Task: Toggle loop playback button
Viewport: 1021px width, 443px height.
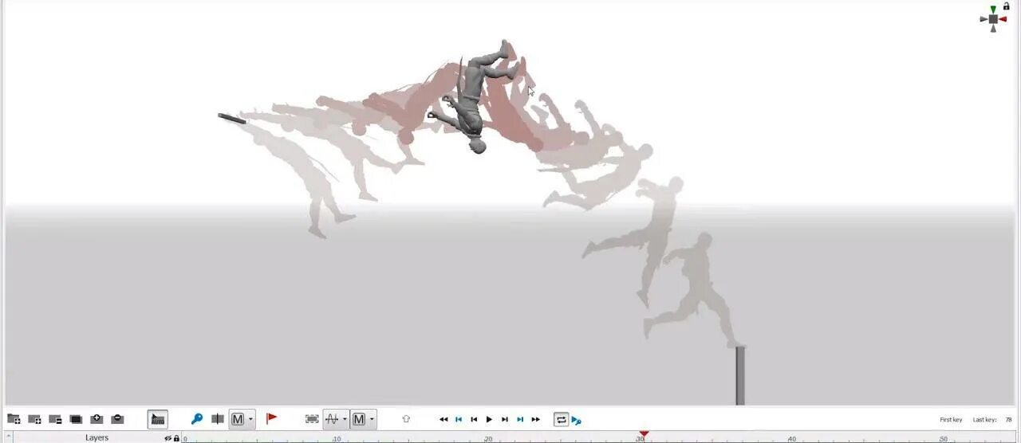Action: pyautogui.click(x=561, y=419)
